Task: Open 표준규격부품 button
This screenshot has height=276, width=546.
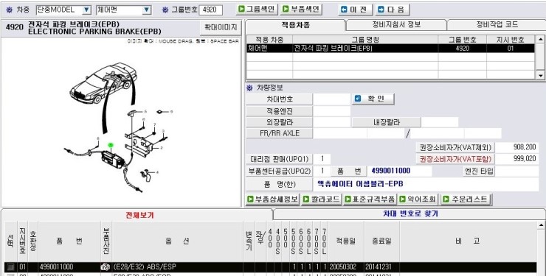Action: (x=370, y=199)
